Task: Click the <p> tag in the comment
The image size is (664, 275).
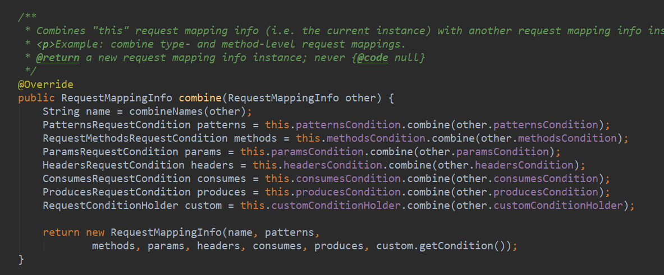Action: coord(42,44)
